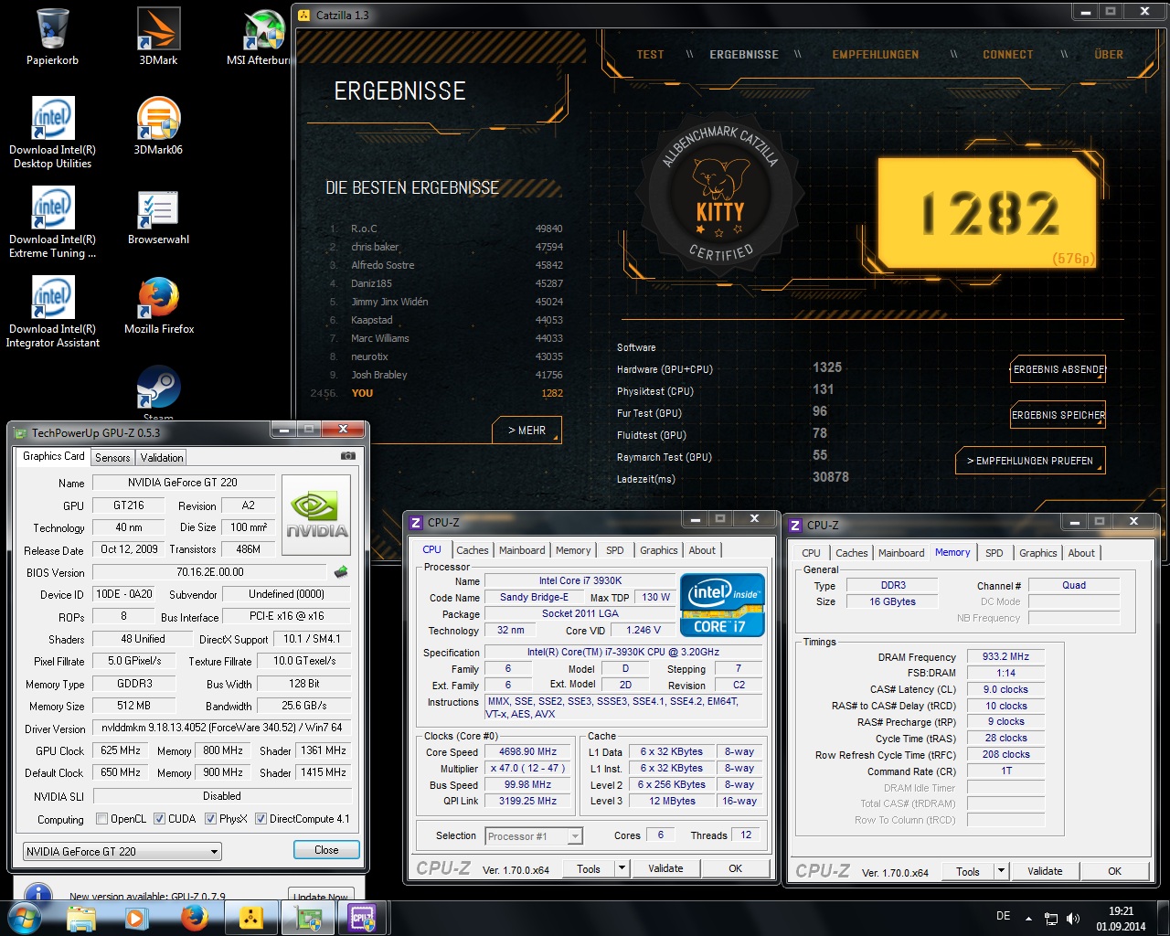The width and height of the screenshot is (1170, 936).
Task: Open the Tools dropdown arrow in CPU-Z CPU window
Action: coord(622,868)
